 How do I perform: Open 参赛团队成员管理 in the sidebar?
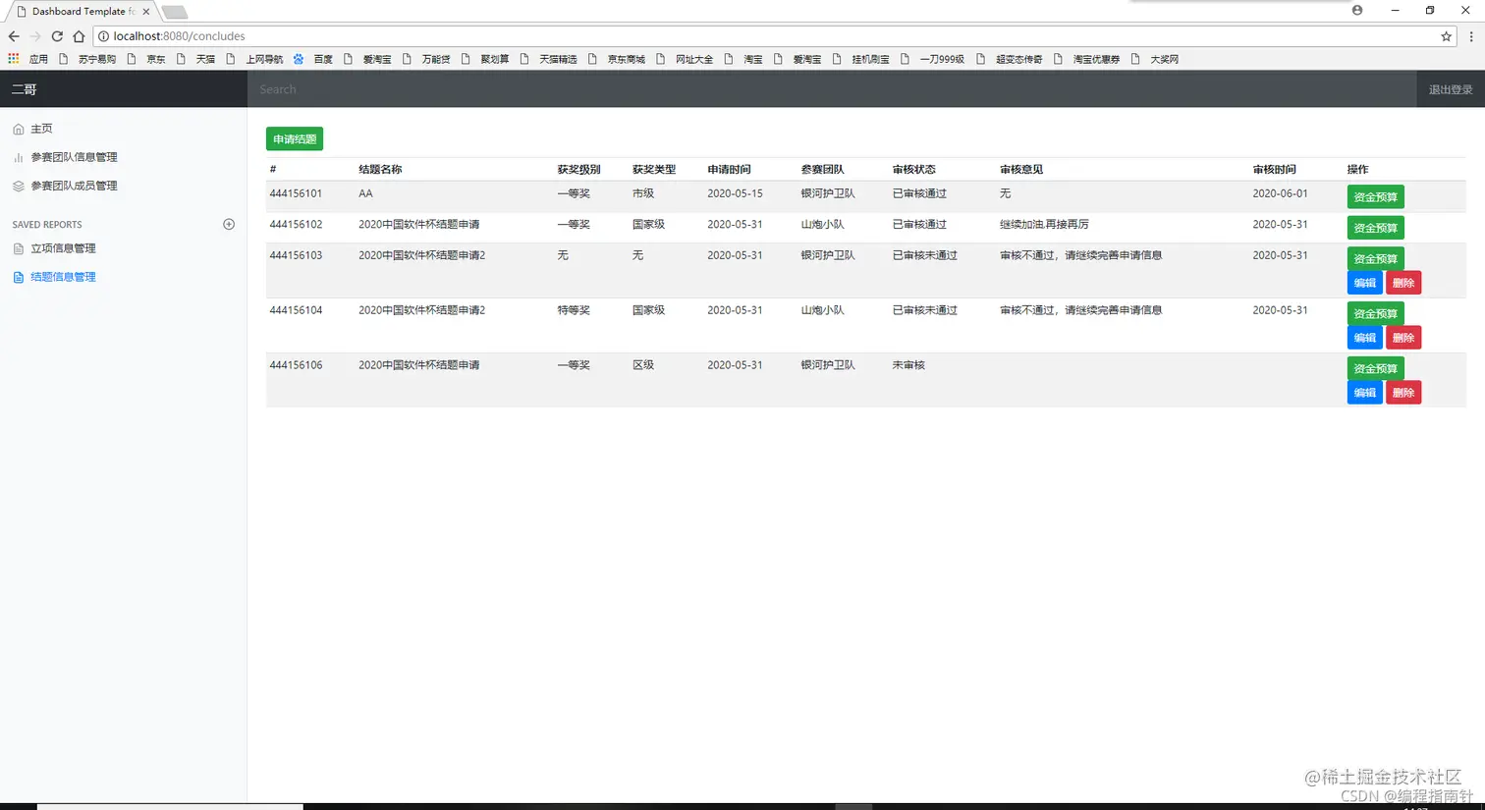point(74,186)
